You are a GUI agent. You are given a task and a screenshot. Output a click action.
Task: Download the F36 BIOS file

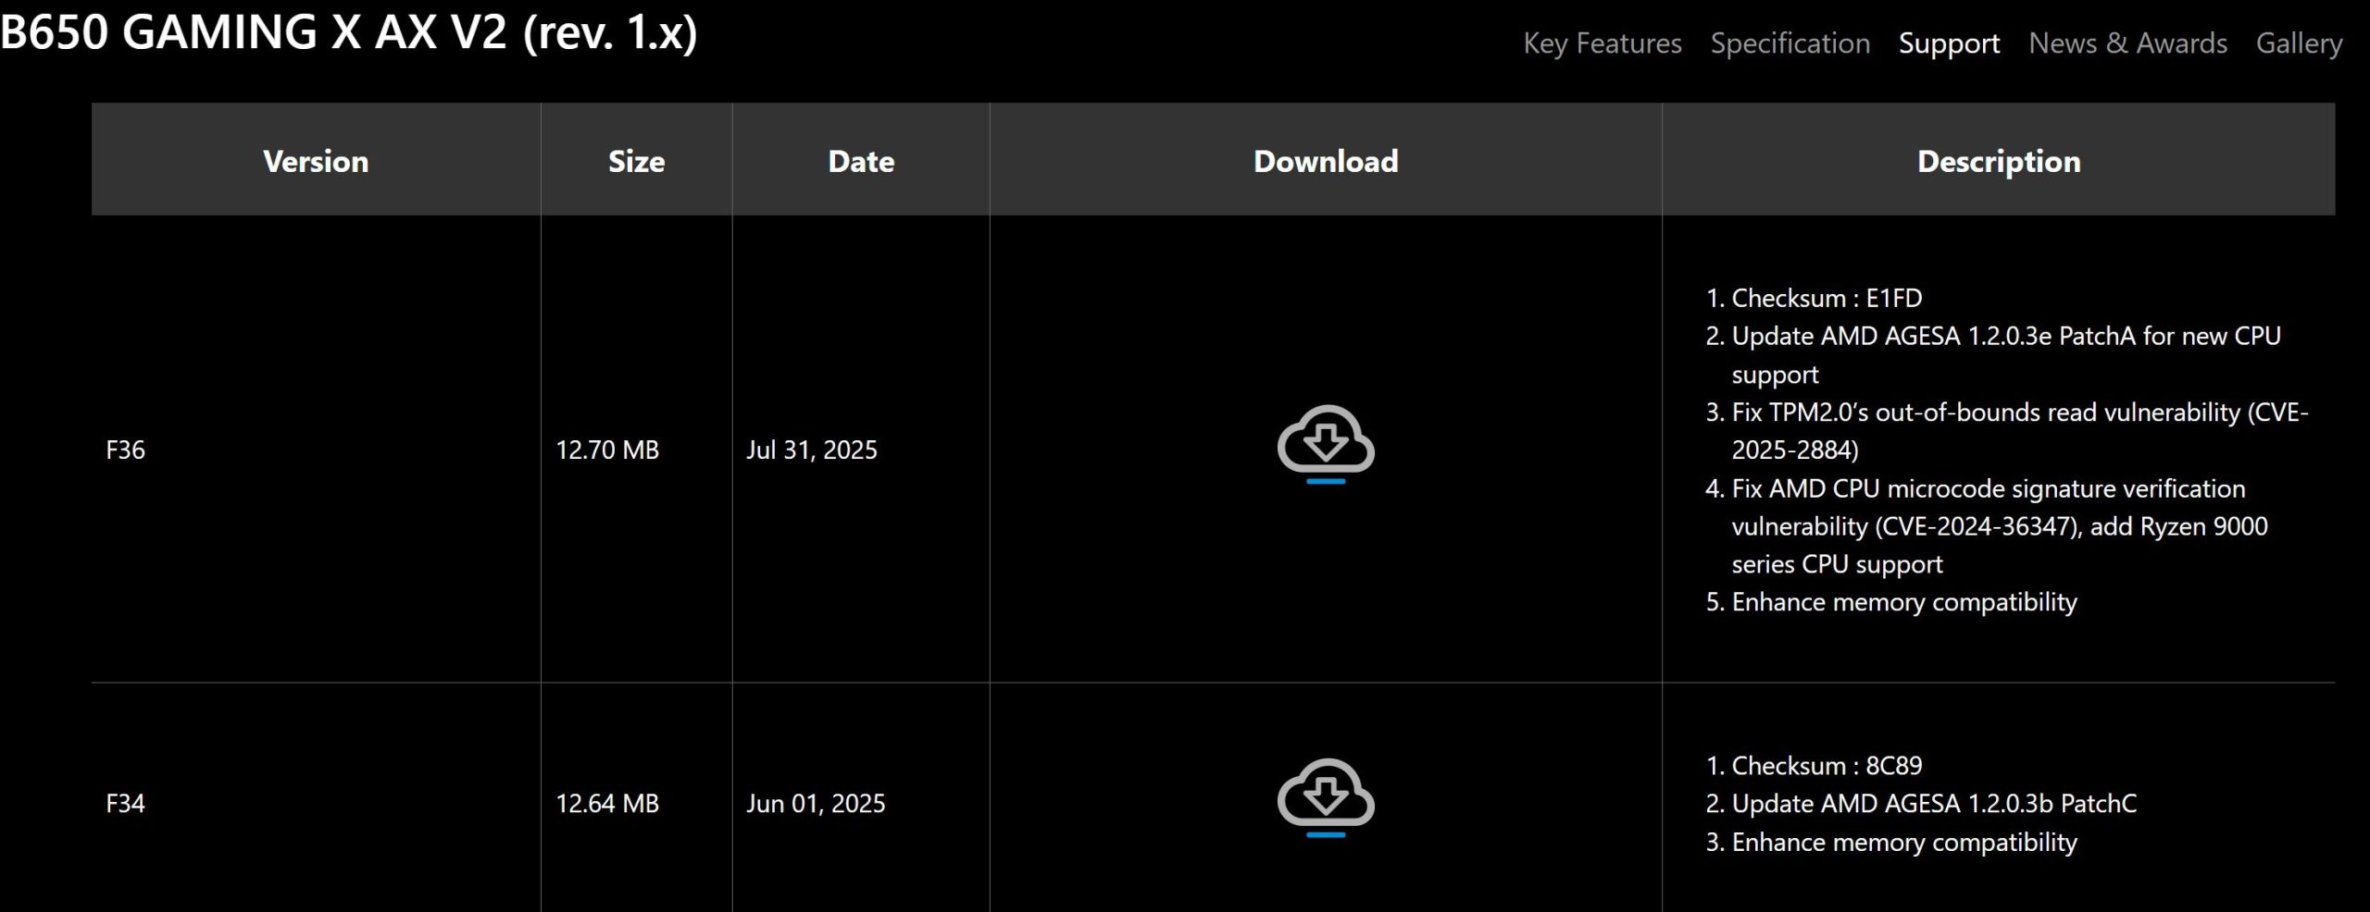(x=1325, y=444)
